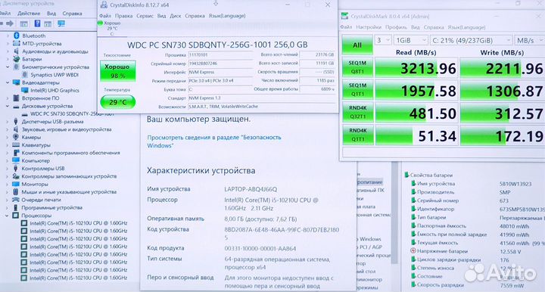545x292 pixels.
Task: Click the help icon in Device Manager toolbar
Action: (x=37, y=23)
